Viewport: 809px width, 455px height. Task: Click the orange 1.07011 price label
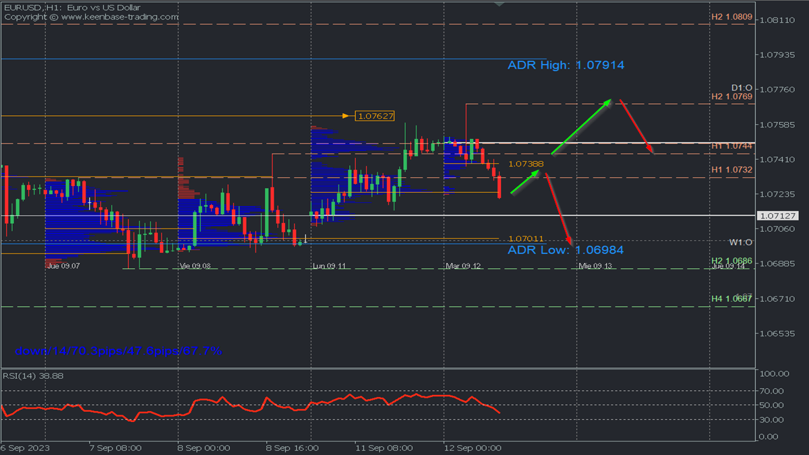click(526, 239)
